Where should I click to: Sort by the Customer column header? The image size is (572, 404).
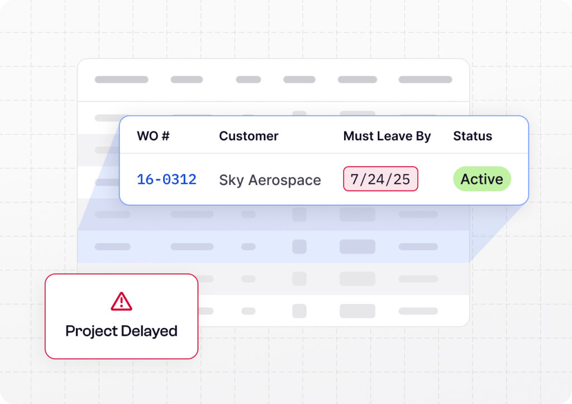click(x=249, y=136)
